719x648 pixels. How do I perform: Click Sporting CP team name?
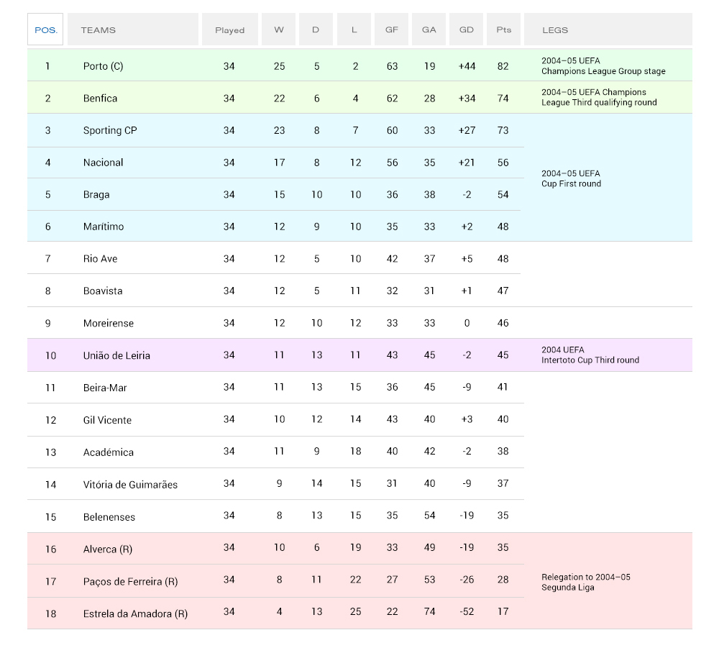(x=110, y=130)
